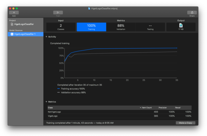
Task: Select VigetLogoClassifier 1 model source
Action: pos(26,34)
